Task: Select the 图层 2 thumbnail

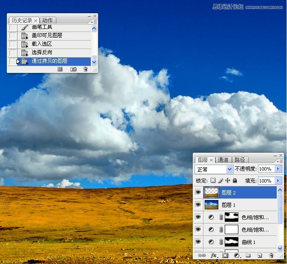Action: coord(212,192)
